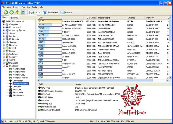The image size is (173, 124).
Task: Click the green Back arrow icon
Action: (x=6, y=12)
